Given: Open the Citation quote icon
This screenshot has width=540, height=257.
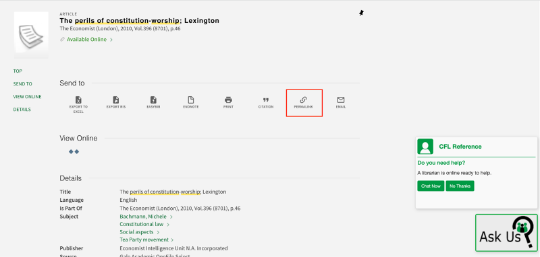Looking at the screenshot, I should (266, 100).
